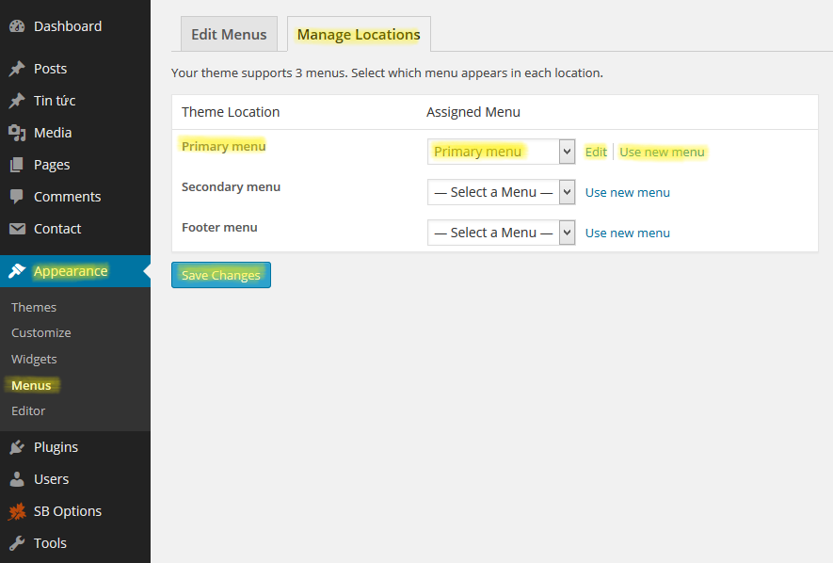Click the Comments speech bubble icon

(x=17, y=197)
